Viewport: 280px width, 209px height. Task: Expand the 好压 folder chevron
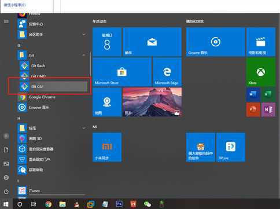84,128
